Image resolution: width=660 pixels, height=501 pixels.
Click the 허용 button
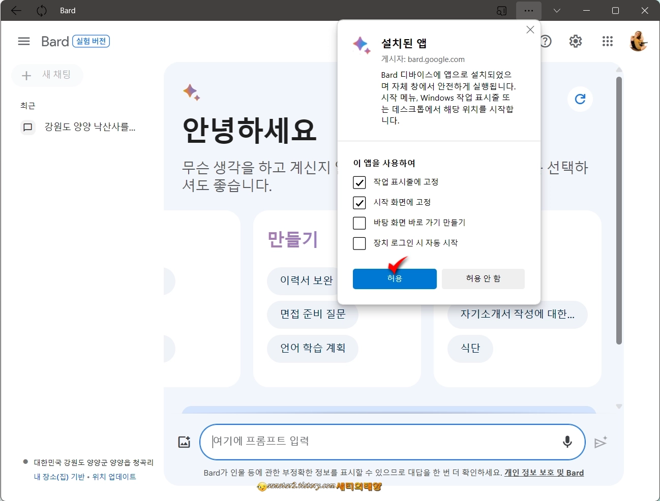395,279
